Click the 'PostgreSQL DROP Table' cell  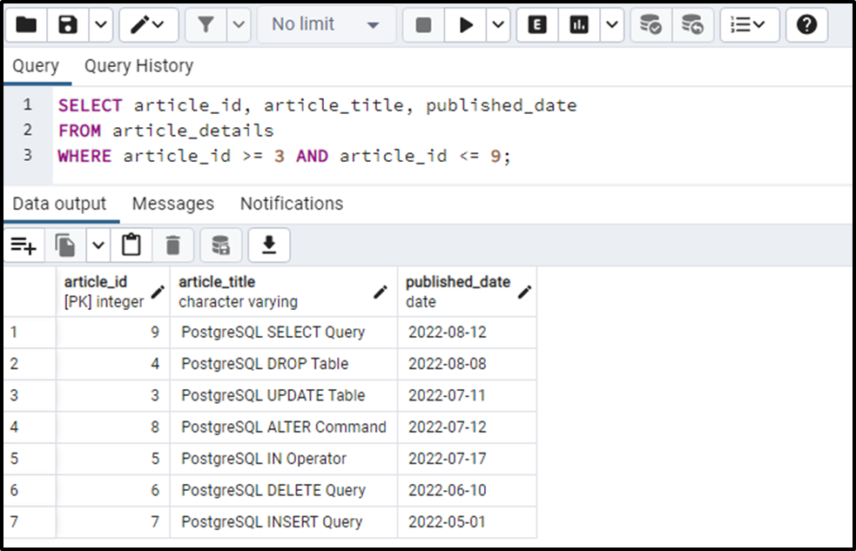[265, 364]
